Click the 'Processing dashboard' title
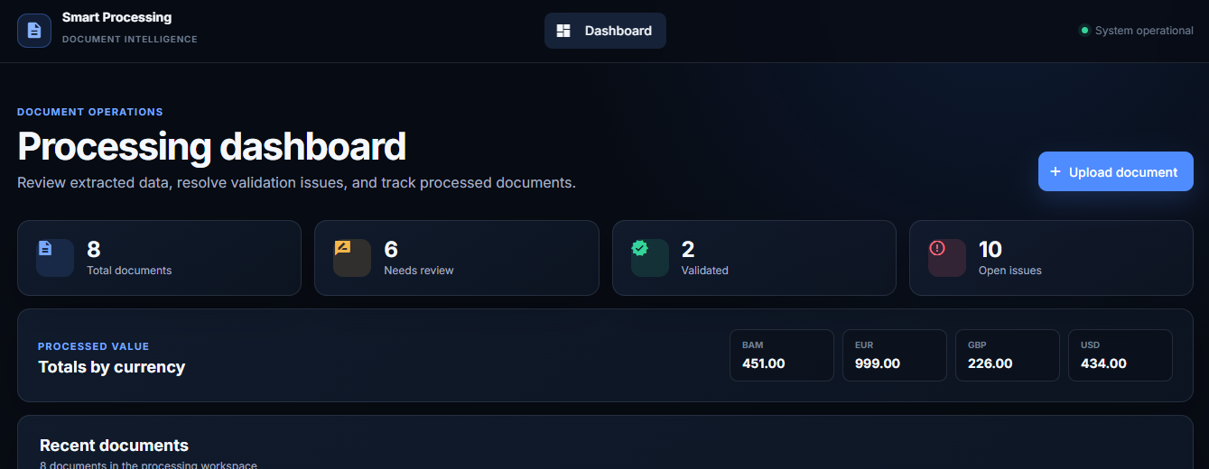Viewport: 1209px width, 469px height. coord(212,147)
